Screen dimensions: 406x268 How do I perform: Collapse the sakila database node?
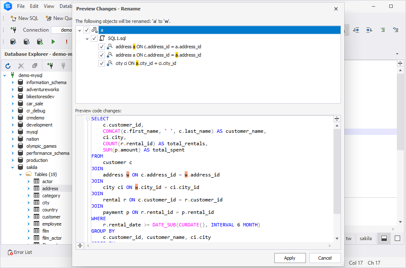(x=13, y=167)
